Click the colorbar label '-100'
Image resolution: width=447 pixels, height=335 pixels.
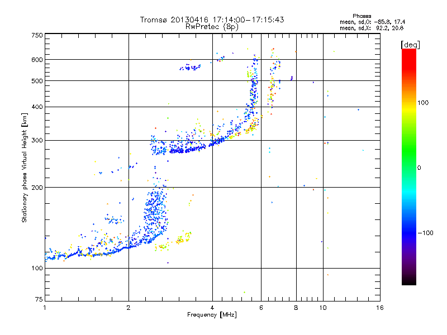tap(426, 233)
